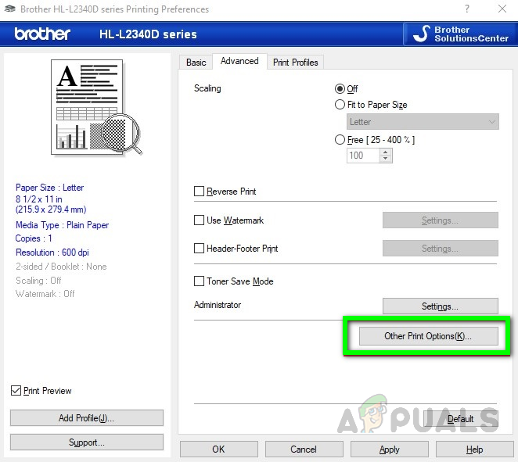Click the printer icon in title bar

pyautogui.click(x=9, y=9)
